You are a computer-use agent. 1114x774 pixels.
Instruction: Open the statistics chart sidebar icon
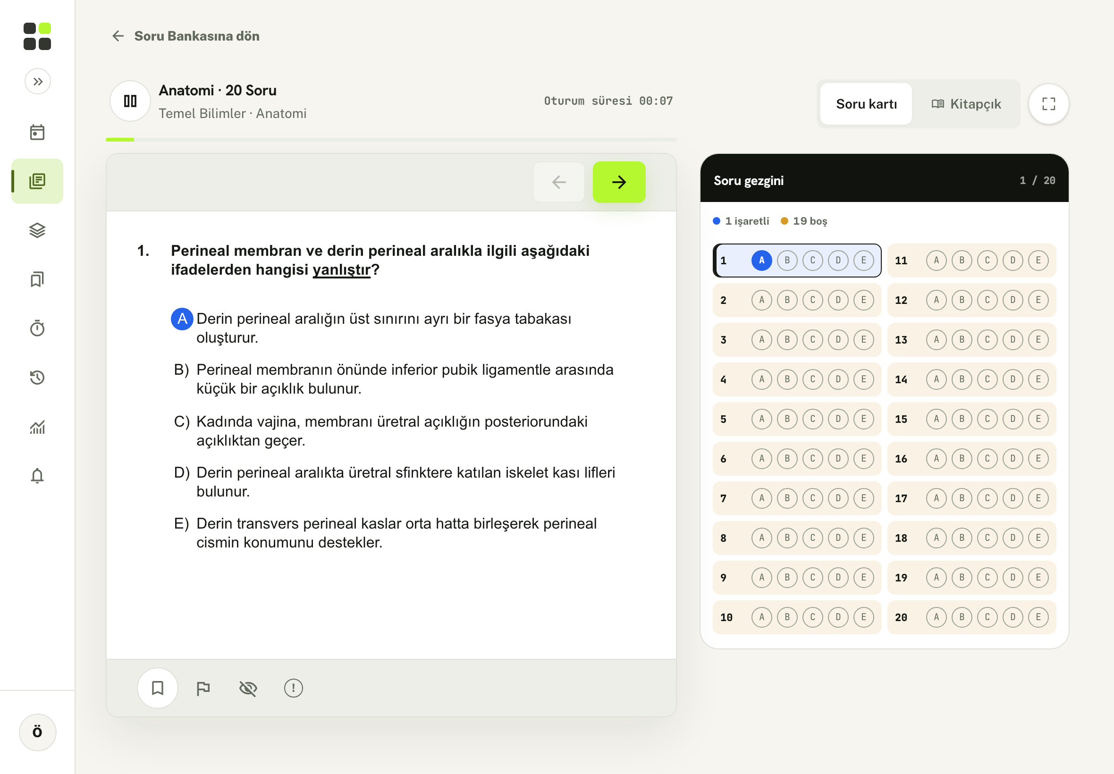pos(37,427)
